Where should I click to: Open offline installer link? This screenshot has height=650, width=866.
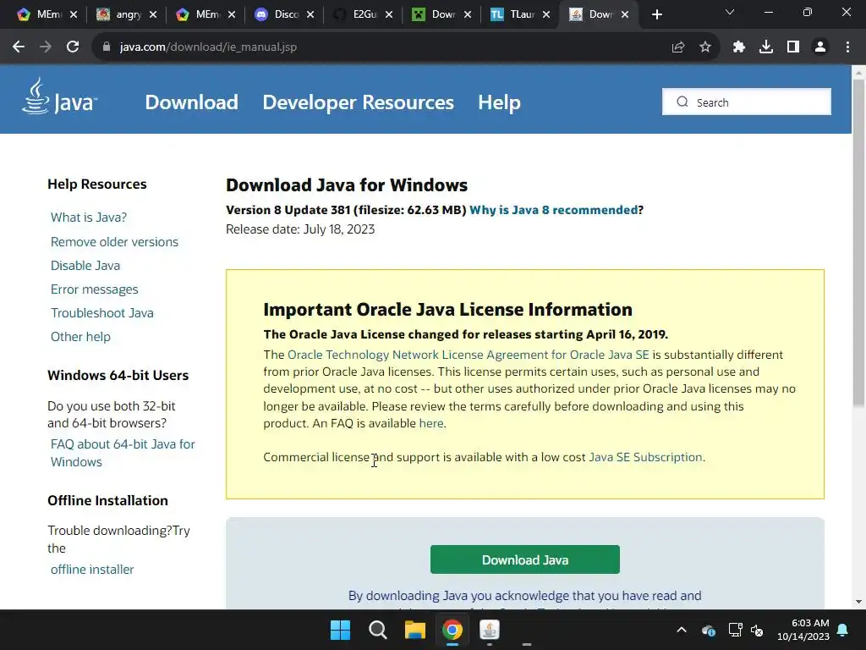point(92,570)
